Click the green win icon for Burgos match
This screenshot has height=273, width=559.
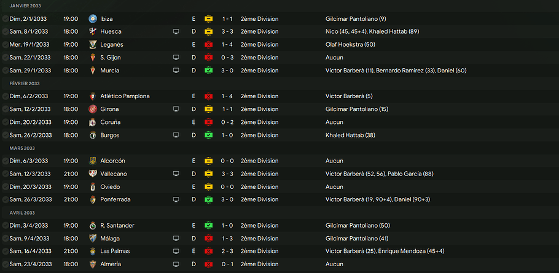(x=208, y=135)
